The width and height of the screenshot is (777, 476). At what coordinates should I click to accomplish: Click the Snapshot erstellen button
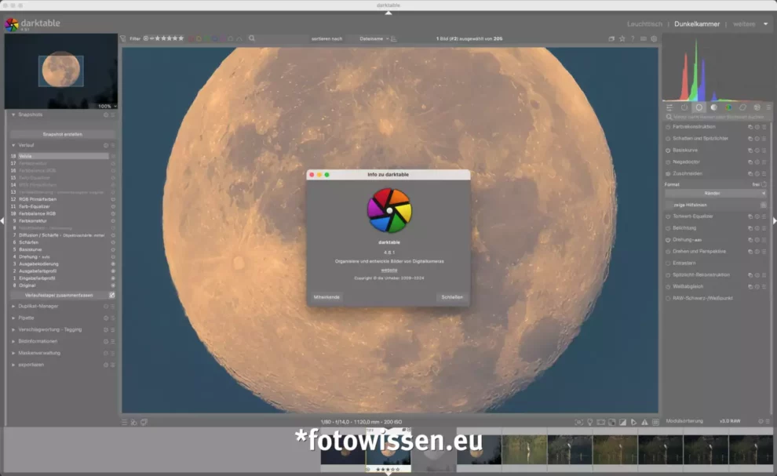63,134
